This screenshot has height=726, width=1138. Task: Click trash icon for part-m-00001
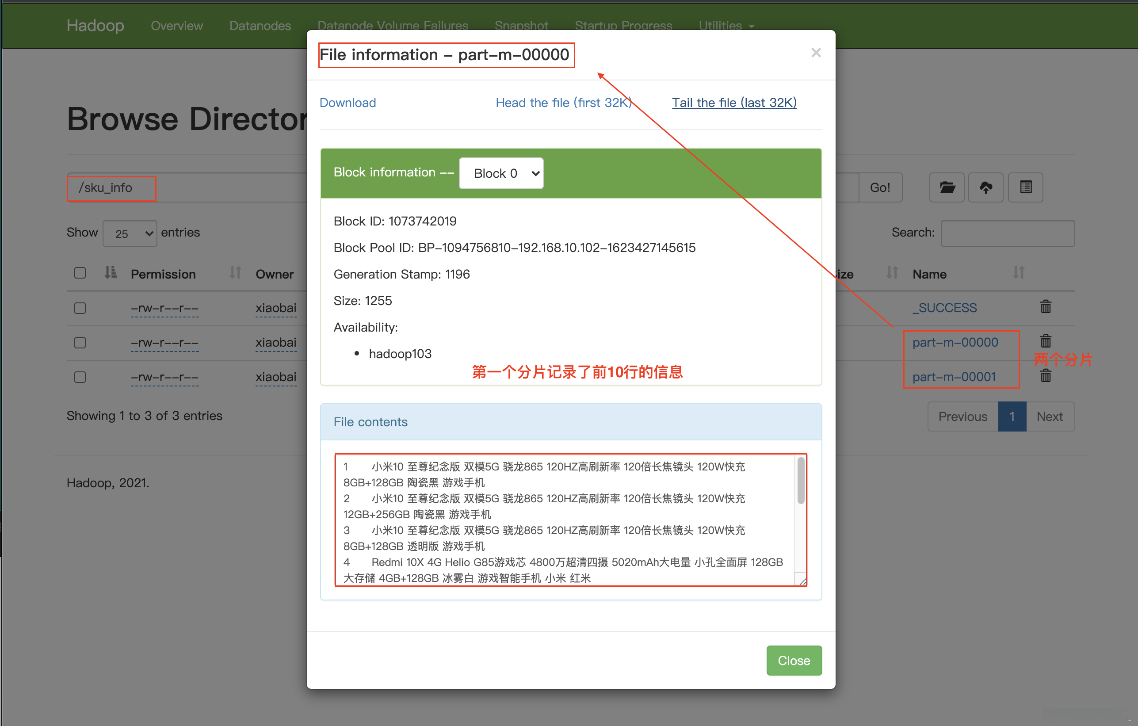[x=1045, y=376]
